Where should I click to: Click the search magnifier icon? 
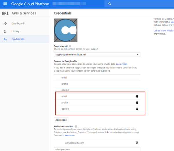coord(110,4)
